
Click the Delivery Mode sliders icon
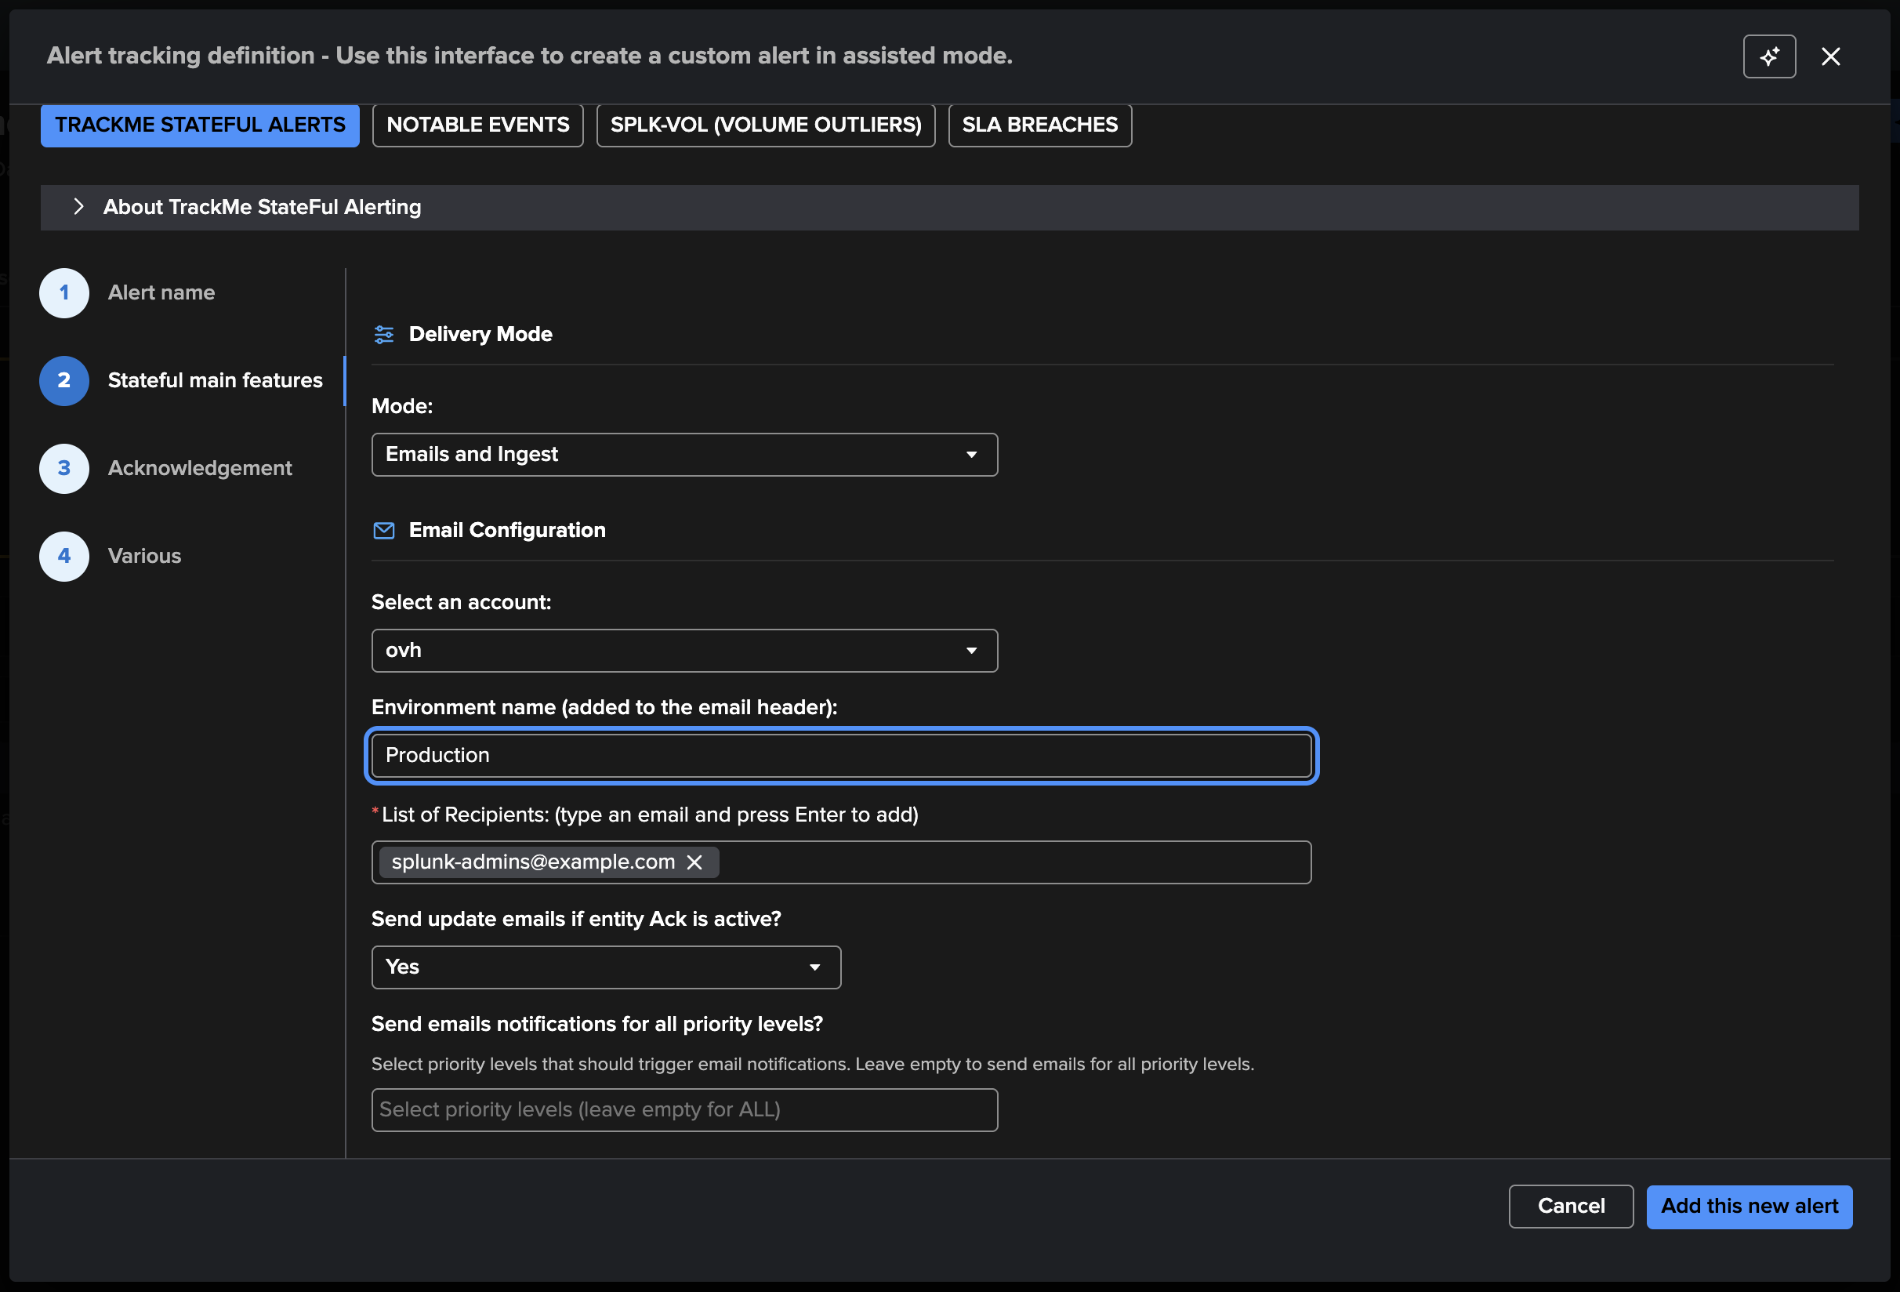click(x=383, y=335)
